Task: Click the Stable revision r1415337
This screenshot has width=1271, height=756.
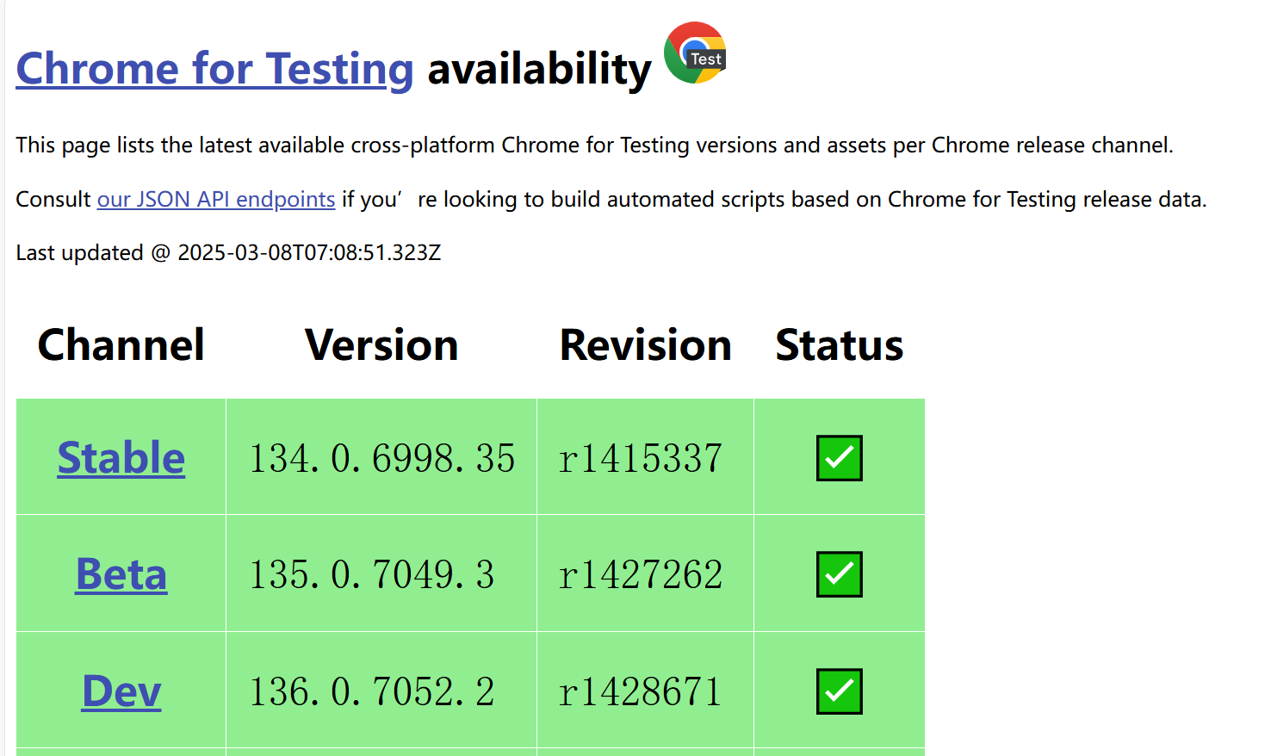Action: [x=641, y=458]
